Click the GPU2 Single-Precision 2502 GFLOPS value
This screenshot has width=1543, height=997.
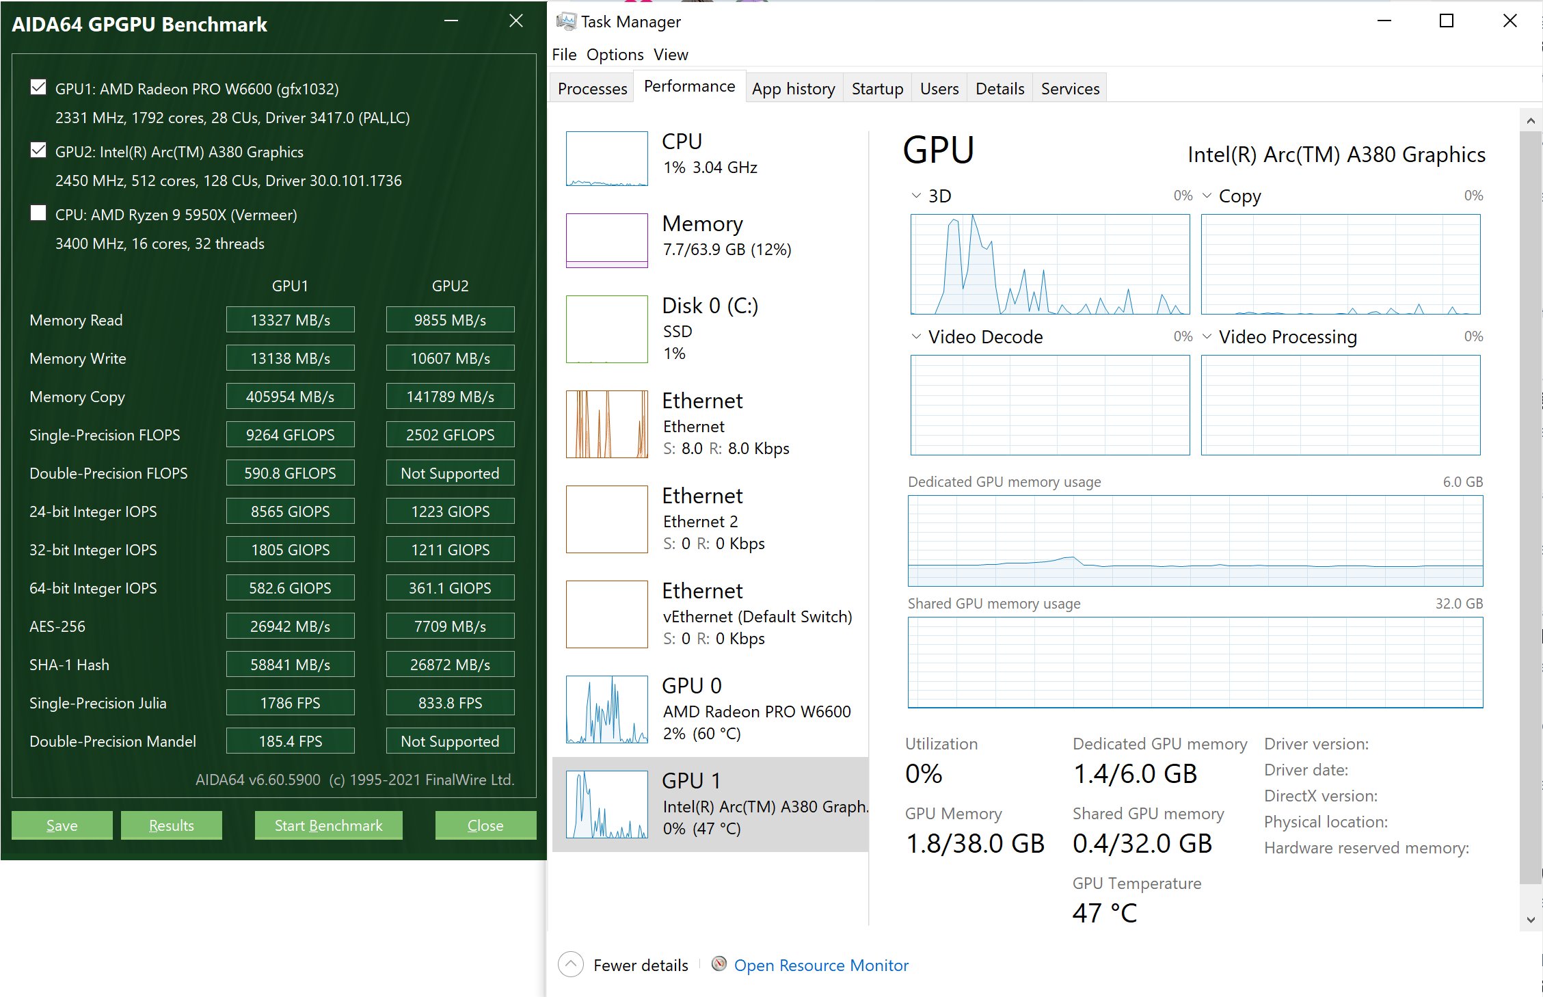tap(450, 434)
